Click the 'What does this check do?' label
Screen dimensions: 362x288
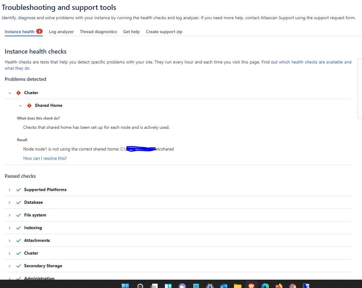[x=38, y=118]
